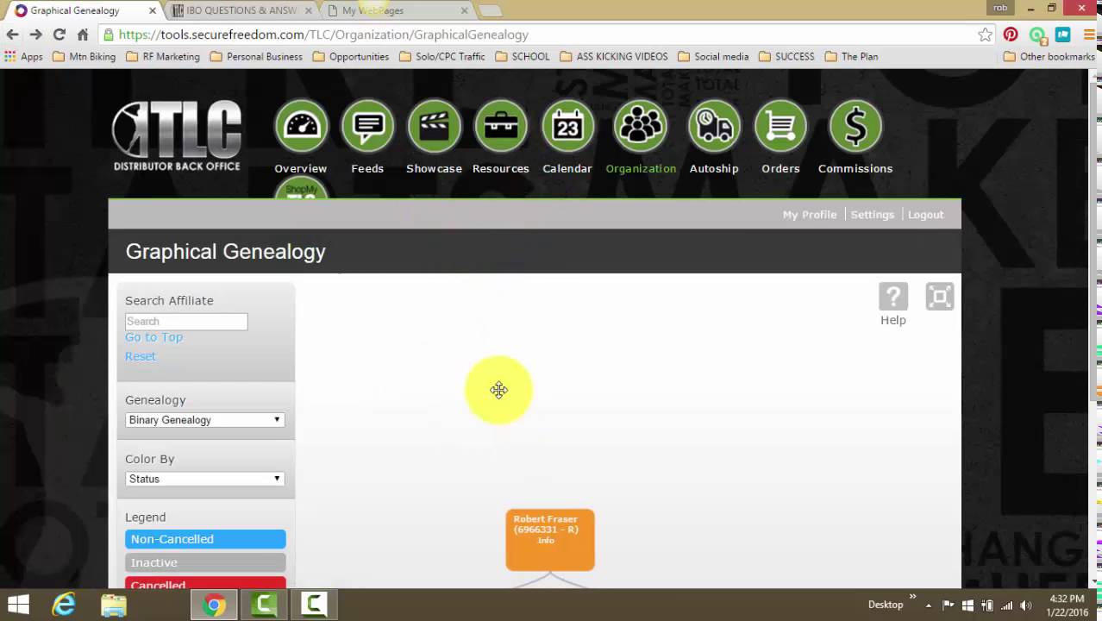Click the Pinterest extension icon
1102x621 pixels.
coord(1011,34)
